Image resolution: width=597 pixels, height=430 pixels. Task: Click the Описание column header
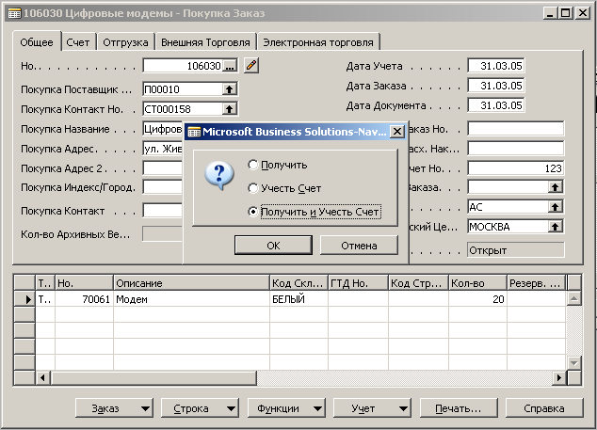click(x=191, y=283)
